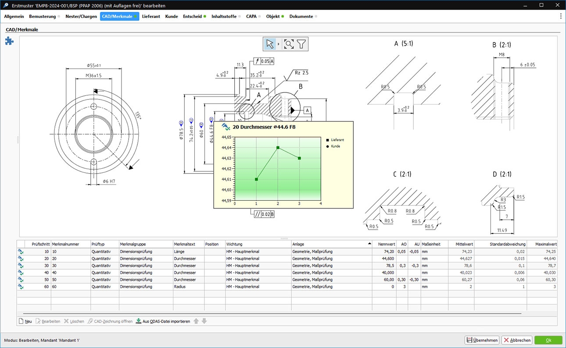
Task: Import characteristics from QDAS file
Action: 163,321
